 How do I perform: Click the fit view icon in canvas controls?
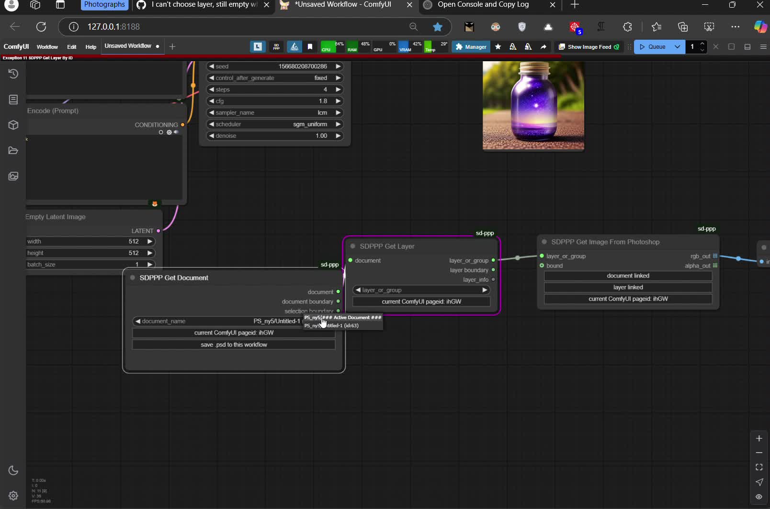coord(759,467)
